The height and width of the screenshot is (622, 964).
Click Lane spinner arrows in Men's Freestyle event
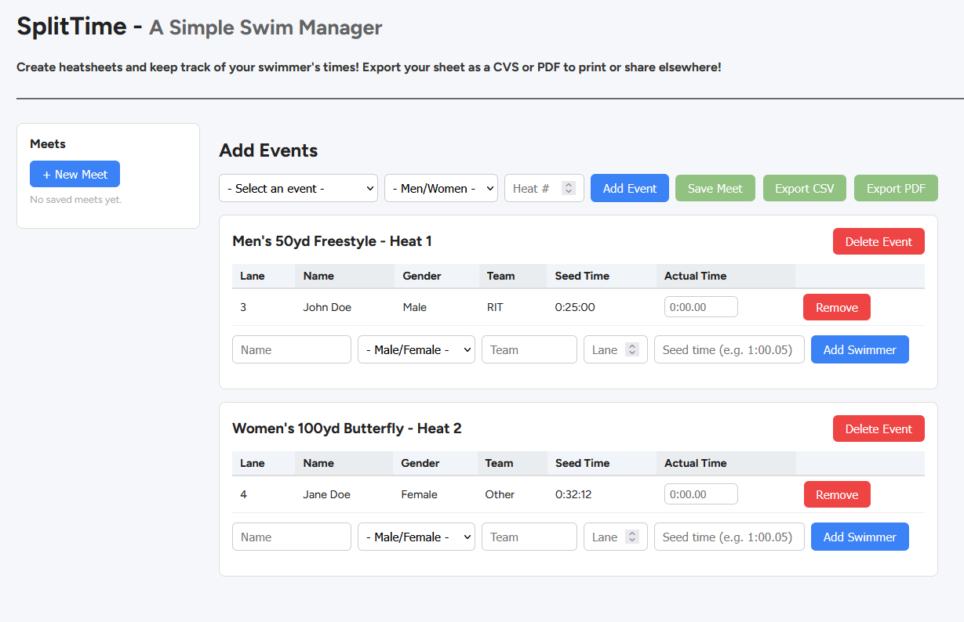(632, 349)
